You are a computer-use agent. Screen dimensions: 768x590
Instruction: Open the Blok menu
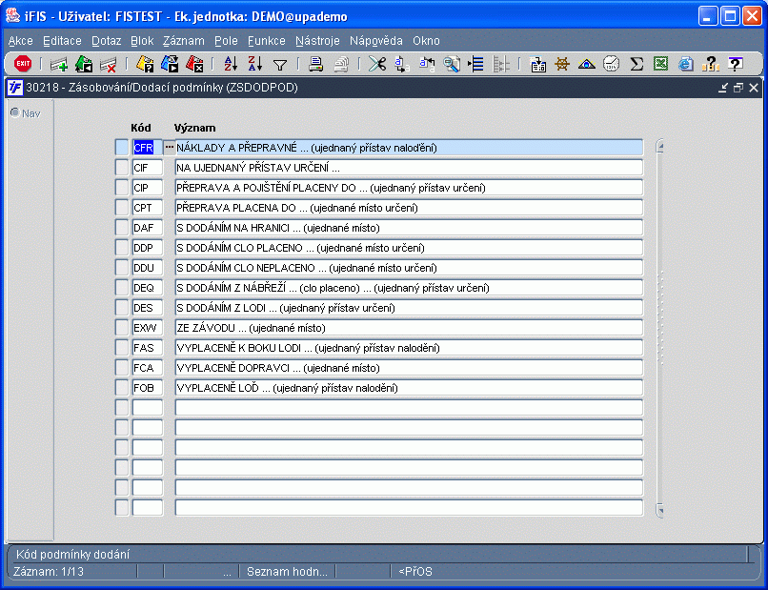(x=142, y=41)
